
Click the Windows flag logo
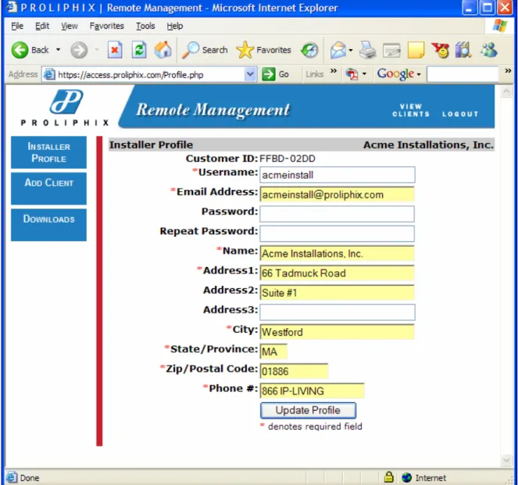[499, 26]
